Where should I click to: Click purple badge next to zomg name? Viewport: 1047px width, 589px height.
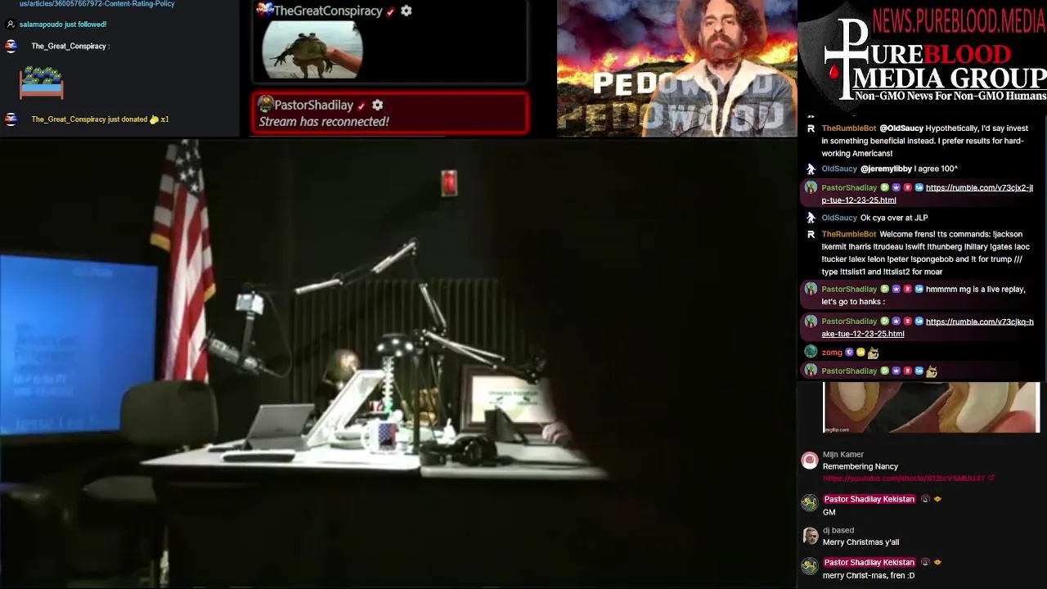click(849, 353)
